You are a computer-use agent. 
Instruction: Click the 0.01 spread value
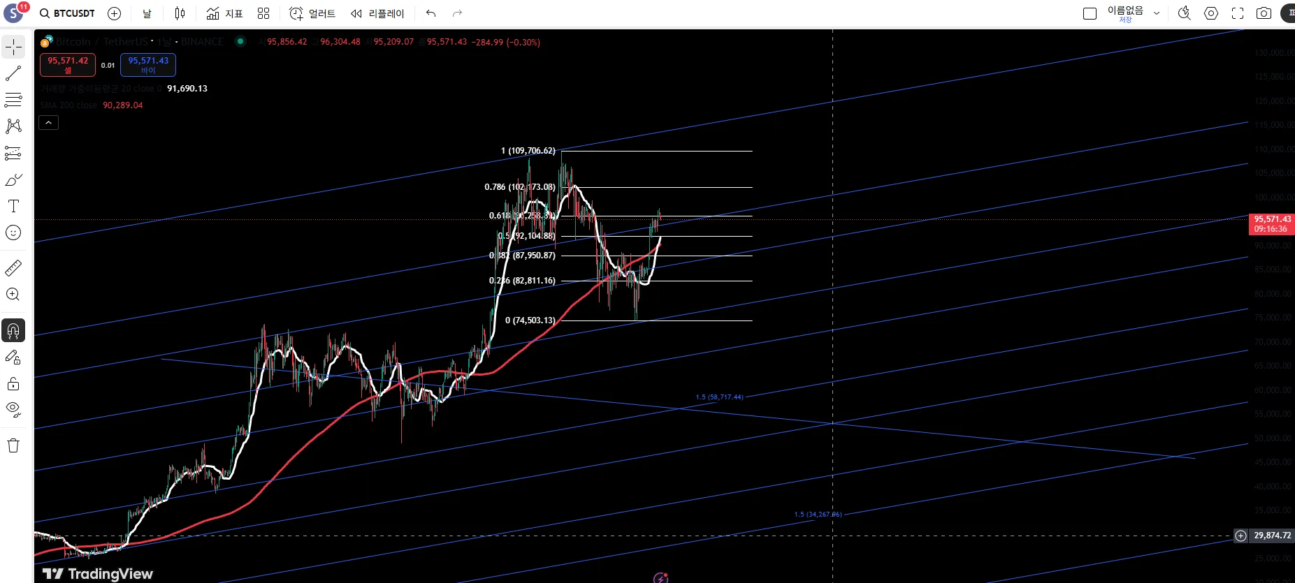click(x=108, y=66)
